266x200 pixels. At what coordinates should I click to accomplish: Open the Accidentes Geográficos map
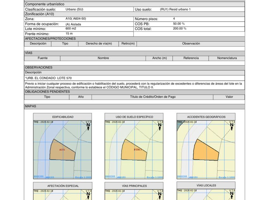tap(206, 150)
